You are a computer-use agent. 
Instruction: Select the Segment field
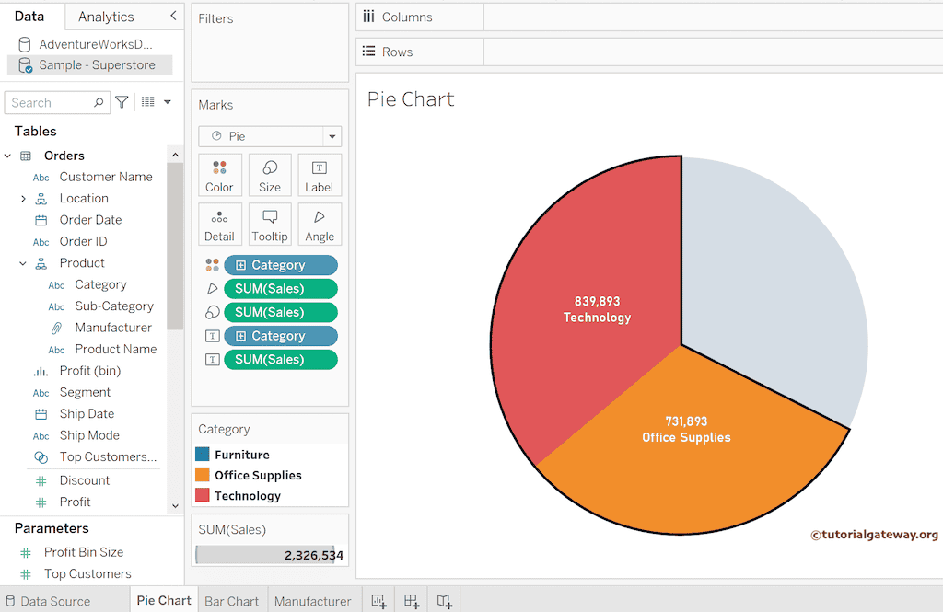[85, 393]
